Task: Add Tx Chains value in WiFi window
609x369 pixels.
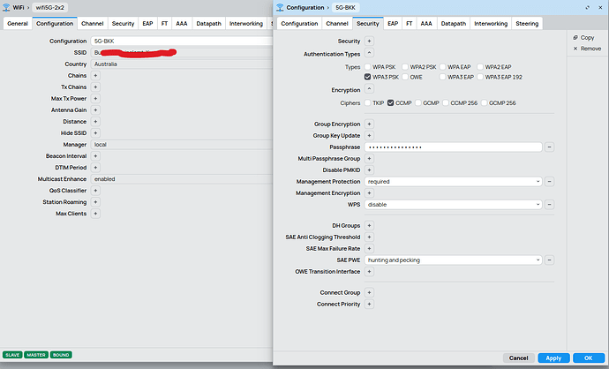Action: pyautogui.click(x=95, y=87)
